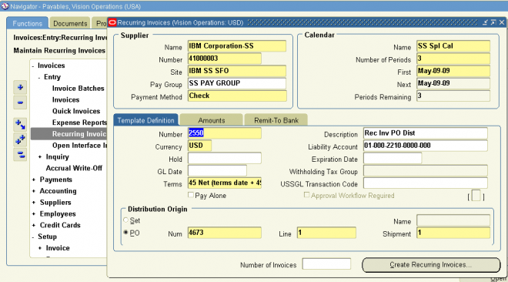Open Invoice Batches in the tree
Image resolution: width=508 pixels, height=282 pixels.
[78, 88]
